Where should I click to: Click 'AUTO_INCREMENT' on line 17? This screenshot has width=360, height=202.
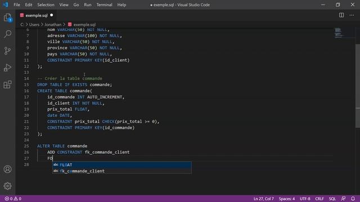pyautogui.click(x=105, y=97)
